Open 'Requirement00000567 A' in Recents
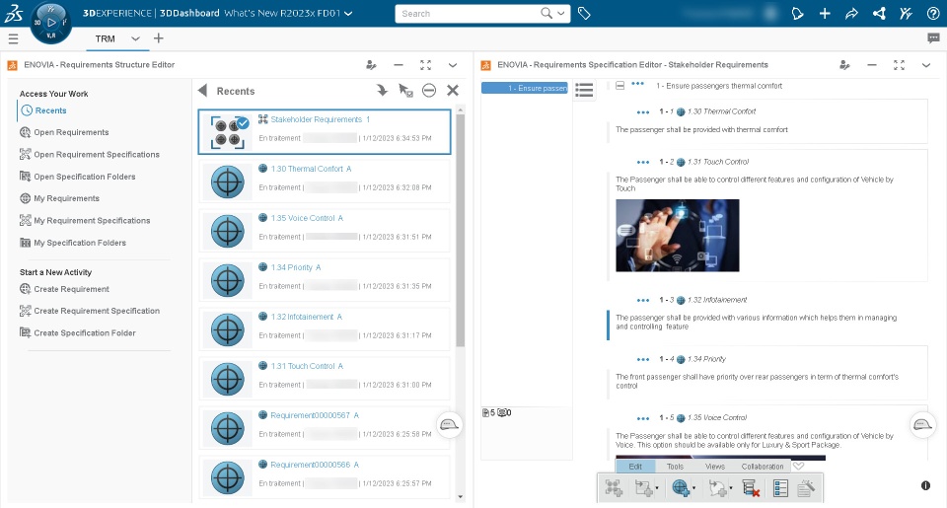Viewport: 947px width, 508px height. tap(315, 415)
